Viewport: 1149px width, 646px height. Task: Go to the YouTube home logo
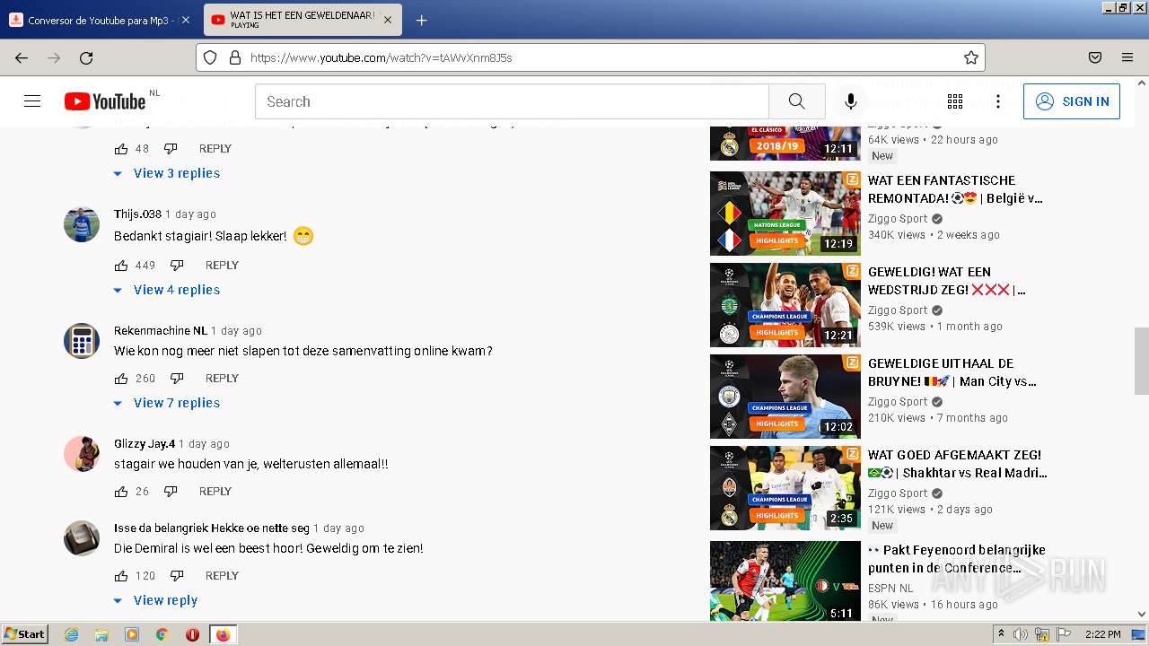coord(105,101)
